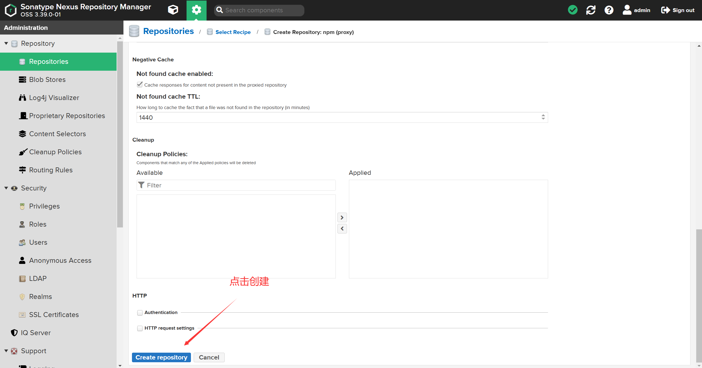
Task: Open Cleanup Policies in sidebar
Action: (55, 152)
